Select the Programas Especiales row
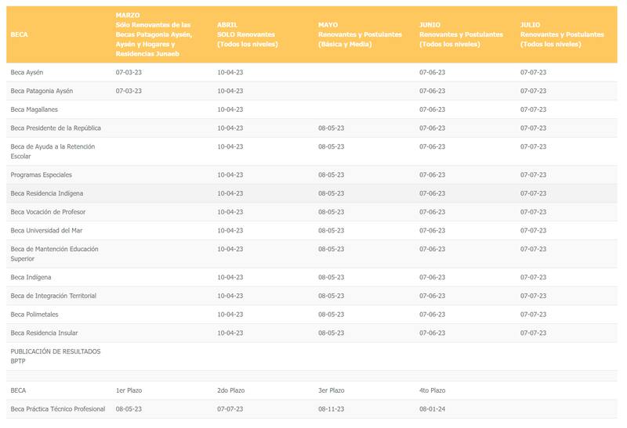Image resolution: width=627 pixels, height=428 pixels. [41, 174]
